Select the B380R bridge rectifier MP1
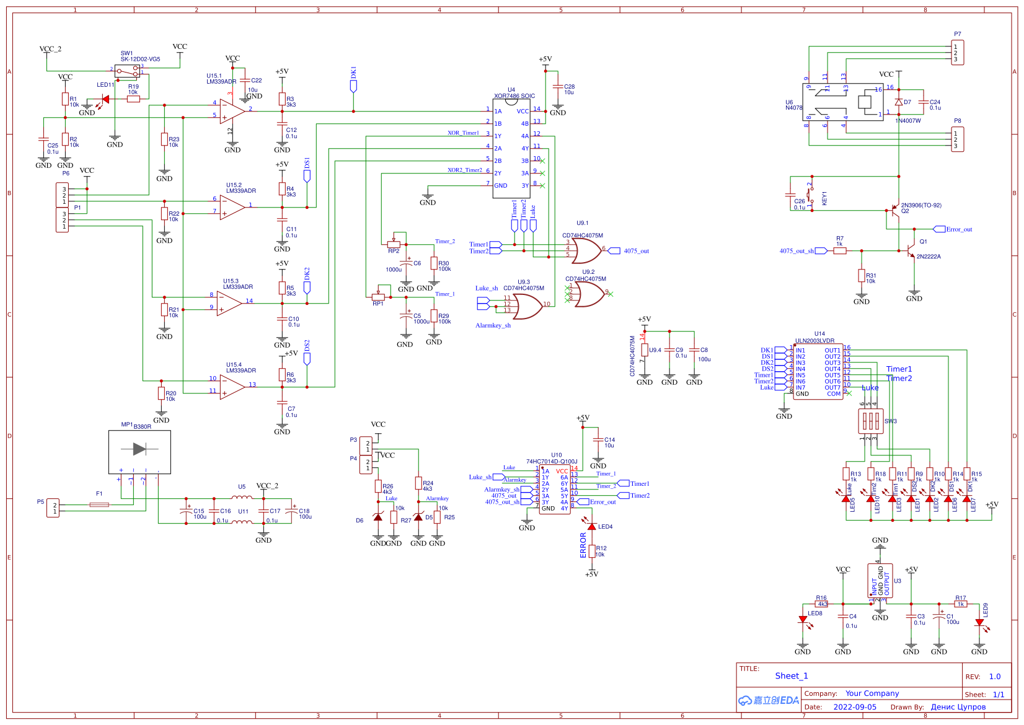 139,452
